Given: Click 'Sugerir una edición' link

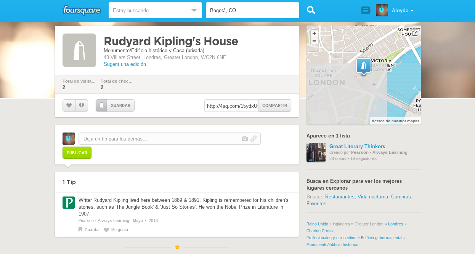Looking at the screenshot, I should pyautogui.click(x=125, y=64).
